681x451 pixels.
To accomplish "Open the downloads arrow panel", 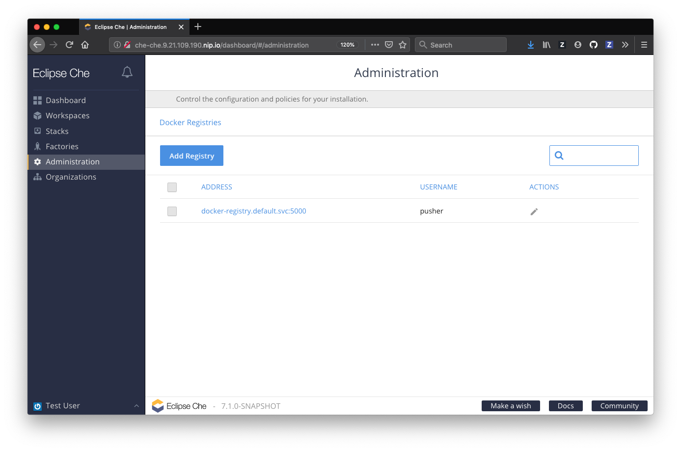I will [531, 45].
